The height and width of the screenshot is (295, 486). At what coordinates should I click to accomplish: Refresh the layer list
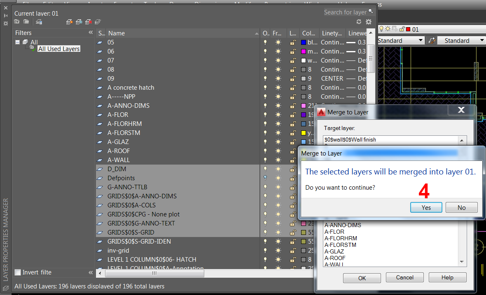click(358, 21)
